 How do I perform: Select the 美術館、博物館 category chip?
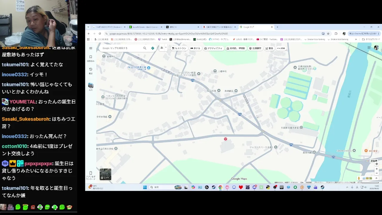click(236, 48)
